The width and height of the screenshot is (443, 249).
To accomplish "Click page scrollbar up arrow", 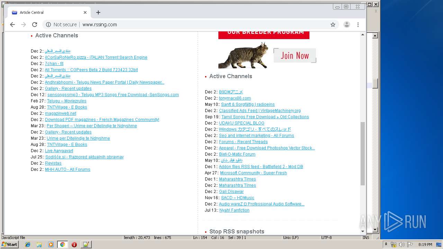I will coord(363,35).
